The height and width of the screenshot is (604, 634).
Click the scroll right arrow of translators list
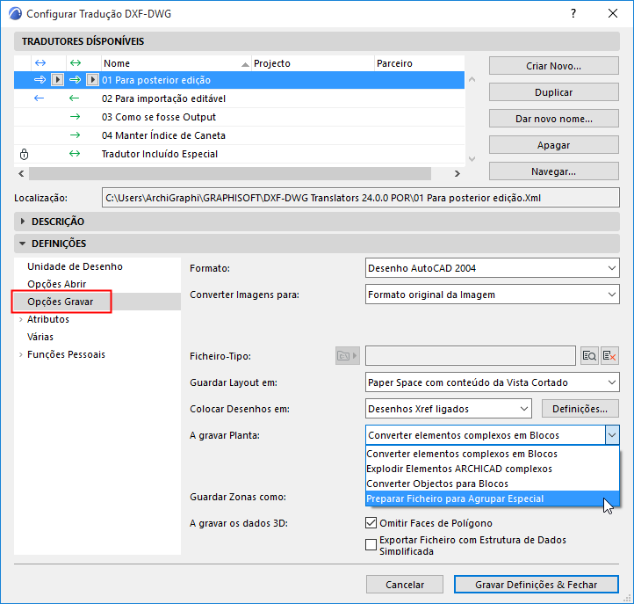click(457, 173)
